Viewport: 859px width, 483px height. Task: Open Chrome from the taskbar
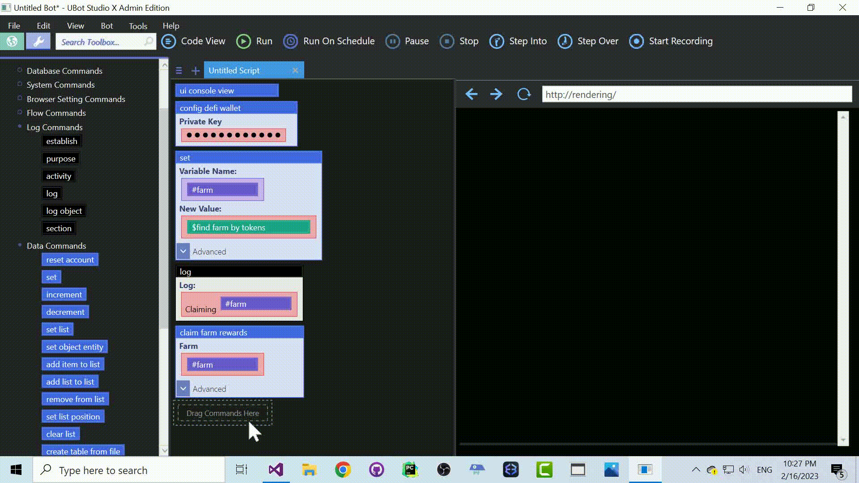343,470
